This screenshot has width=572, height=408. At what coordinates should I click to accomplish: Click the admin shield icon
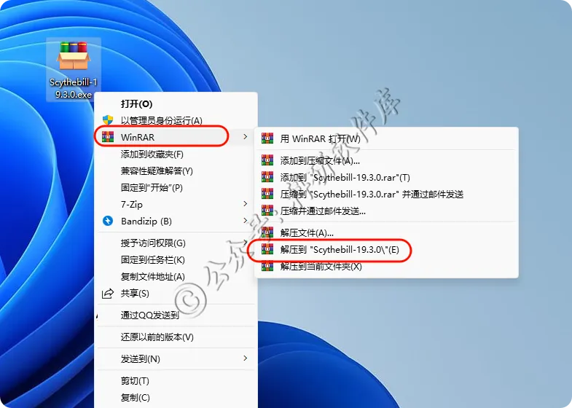pyautogui.click(x=108, y=119)
